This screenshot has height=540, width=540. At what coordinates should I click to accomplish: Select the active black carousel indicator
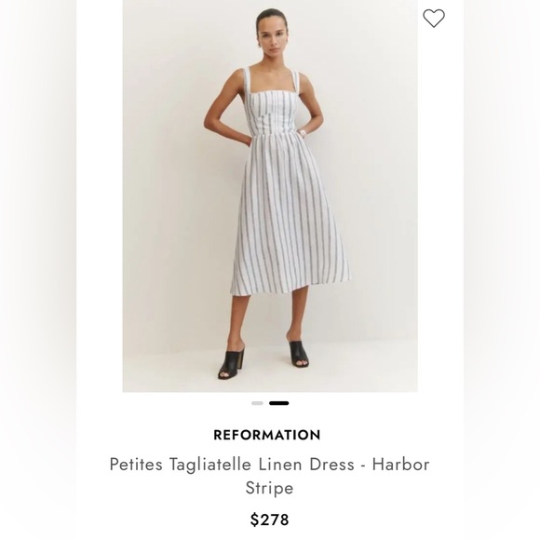click(279, 403)
